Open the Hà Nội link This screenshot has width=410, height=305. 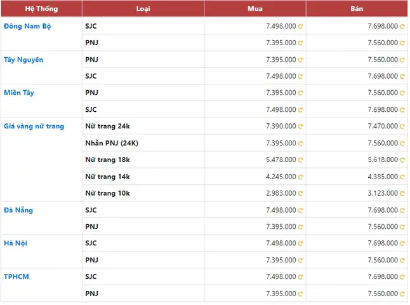(x=15, y=243)
